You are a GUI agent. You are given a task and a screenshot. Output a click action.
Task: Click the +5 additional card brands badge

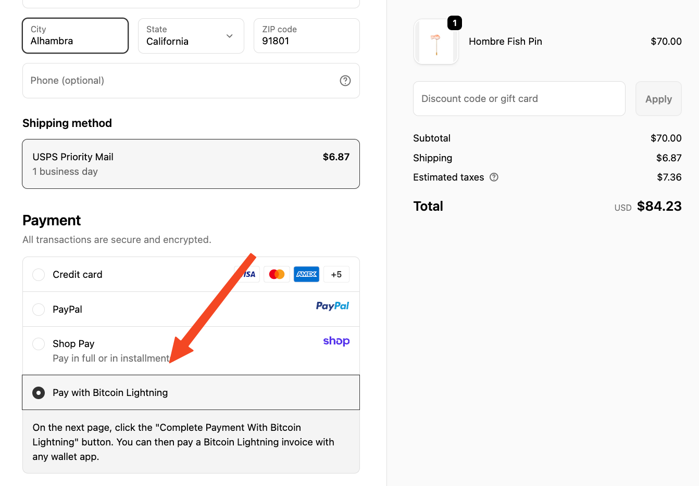tap(336, 274)
